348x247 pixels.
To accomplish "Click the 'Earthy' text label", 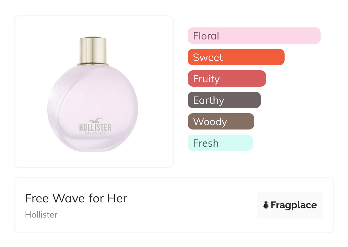I will click(209, 100).
